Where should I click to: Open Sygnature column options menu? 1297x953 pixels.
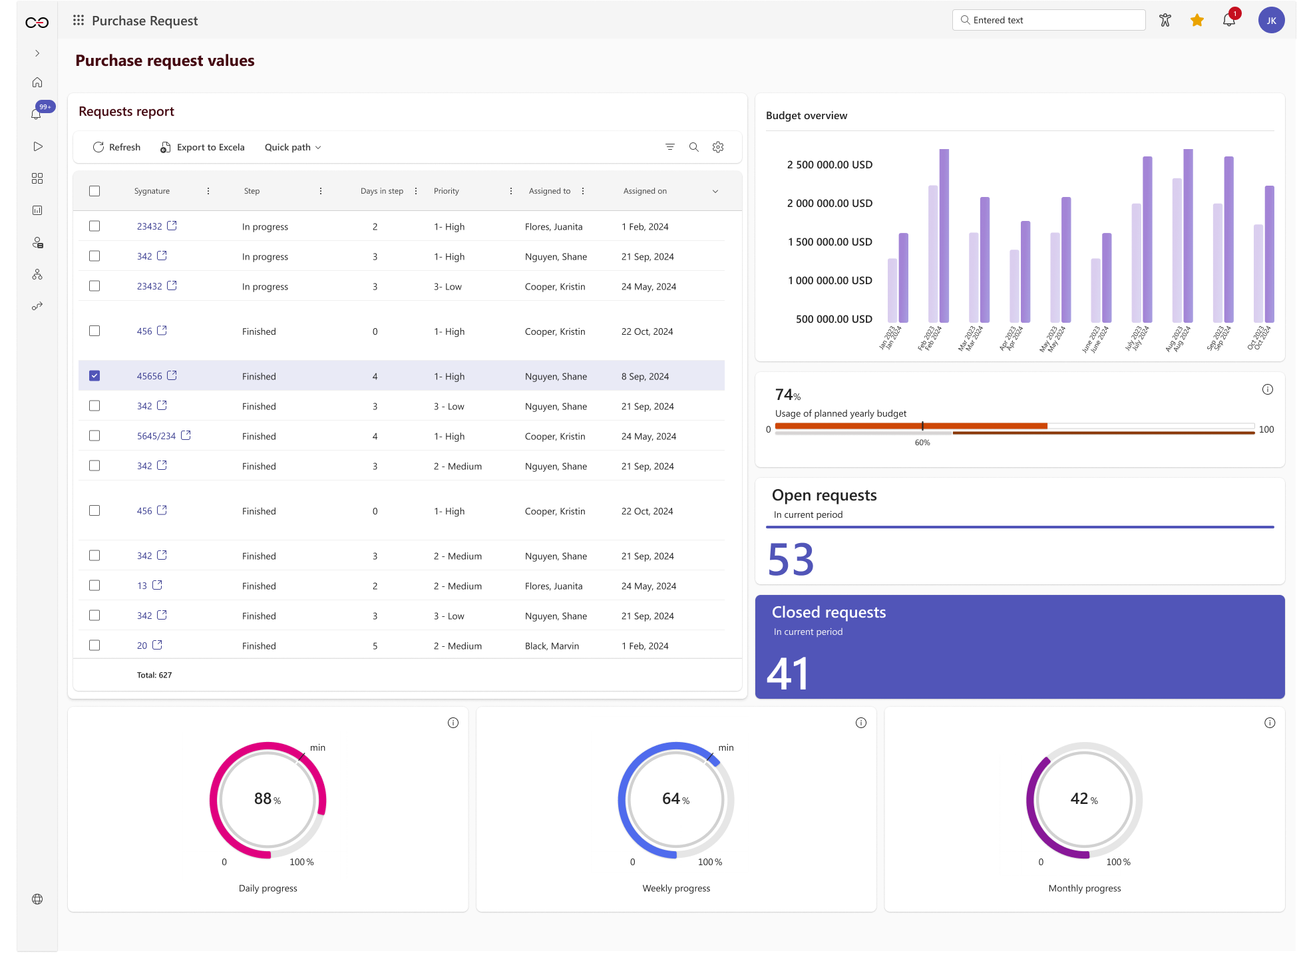(x=208, y=191)
